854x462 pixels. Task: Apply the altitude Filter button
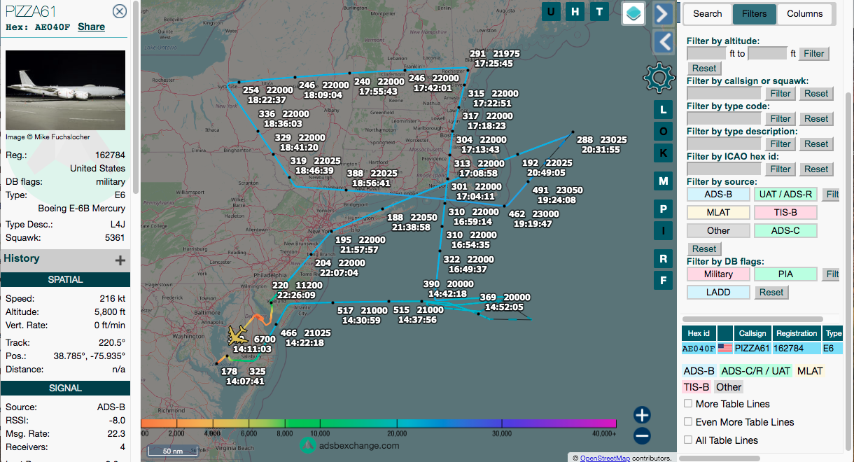point(813,54)
